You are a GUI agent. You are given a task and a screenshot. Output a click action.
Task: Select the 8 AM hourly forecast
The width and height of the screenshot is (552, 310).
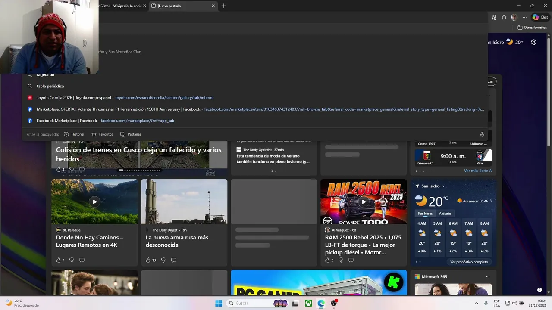(x=485, y=237)
